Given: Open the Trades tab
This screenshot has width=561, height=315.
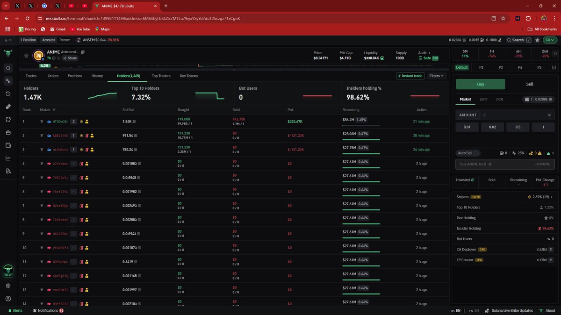Looking at the screenshot, I should coord(31,76).
